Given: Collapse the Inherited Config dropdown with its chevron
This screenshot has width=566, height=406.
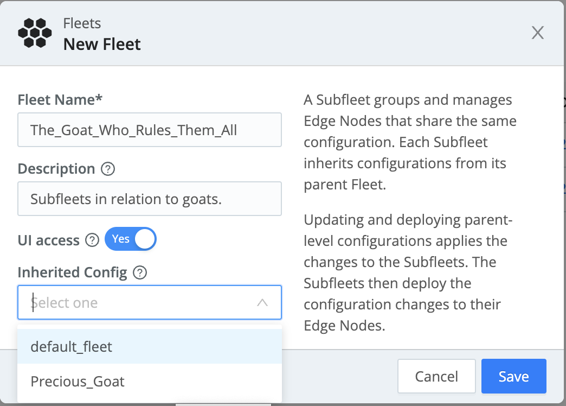Looking at the screenshot, I should point(263,302).
